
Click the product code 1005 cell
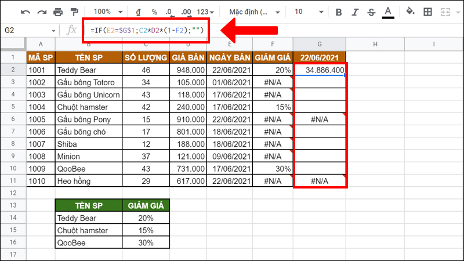pyautogui.click(x=41, y=119)
